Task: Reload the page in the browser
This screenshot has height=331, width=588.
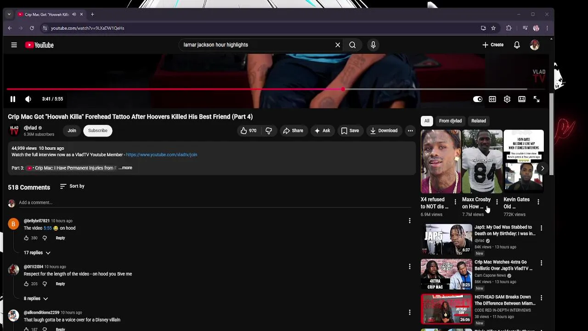Action: tap(32, 28)
